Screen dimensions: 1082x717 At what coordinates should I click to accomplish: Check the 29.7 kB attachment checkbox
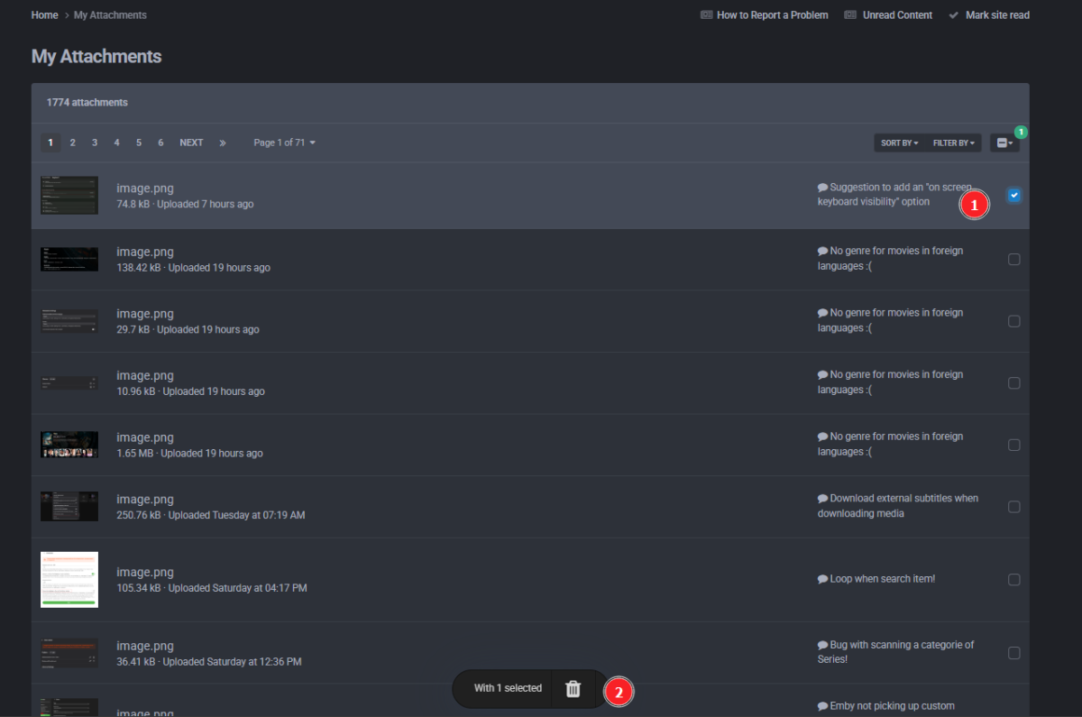pos(1014,321)
